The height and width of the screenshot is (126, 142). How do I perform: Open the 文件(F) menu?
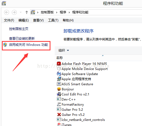point(9,20)
